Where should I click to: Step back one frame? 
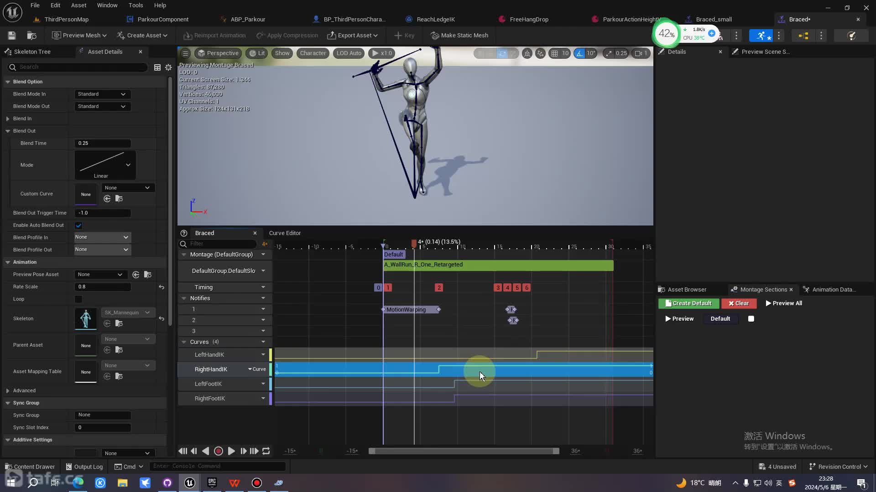click(194, 451)
